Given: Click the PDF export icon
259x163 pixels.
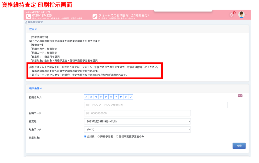Looking at the screenshot, I should 240,96.
